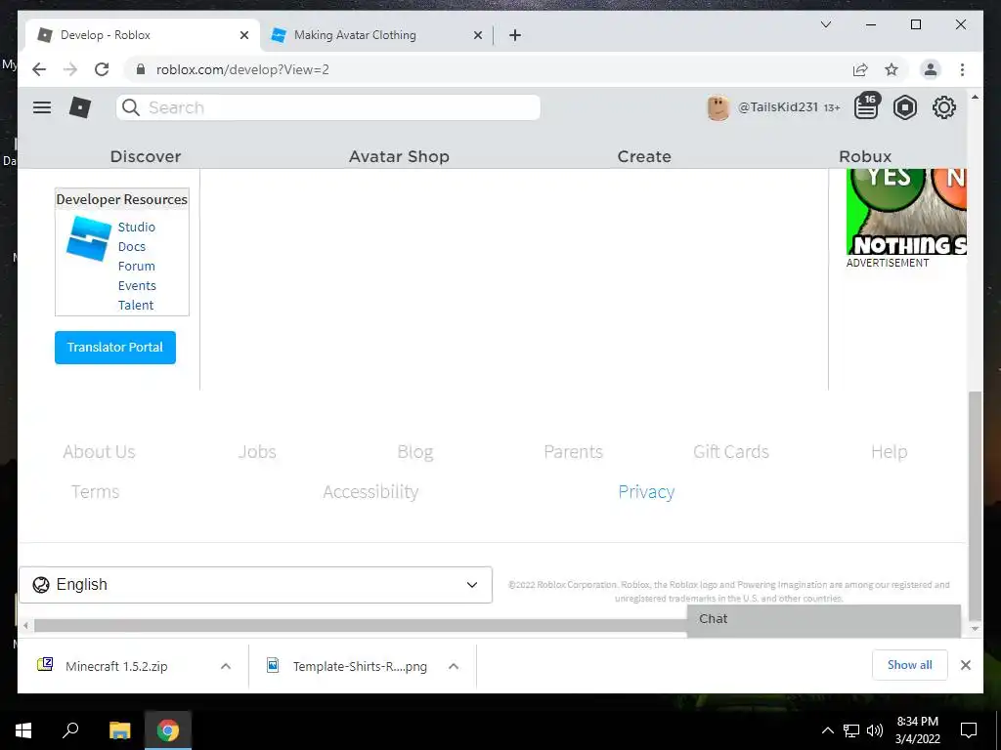Share this page via address bar icon

(x=860, y=69)
